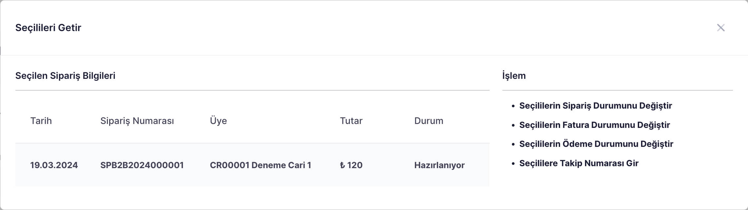Click the Hazırlanıyor status cell
Screen dimensions: 748x210
click(439, 165)
